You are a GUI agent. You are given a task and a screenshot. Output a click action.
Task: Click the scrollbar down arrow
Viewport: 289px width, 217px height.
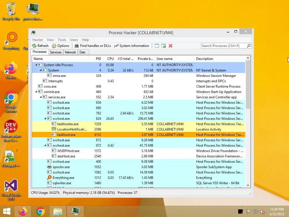tap(248, 185)
